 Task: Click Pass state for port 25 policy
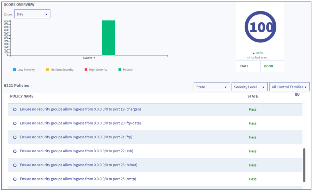click(x=253, y=179)
